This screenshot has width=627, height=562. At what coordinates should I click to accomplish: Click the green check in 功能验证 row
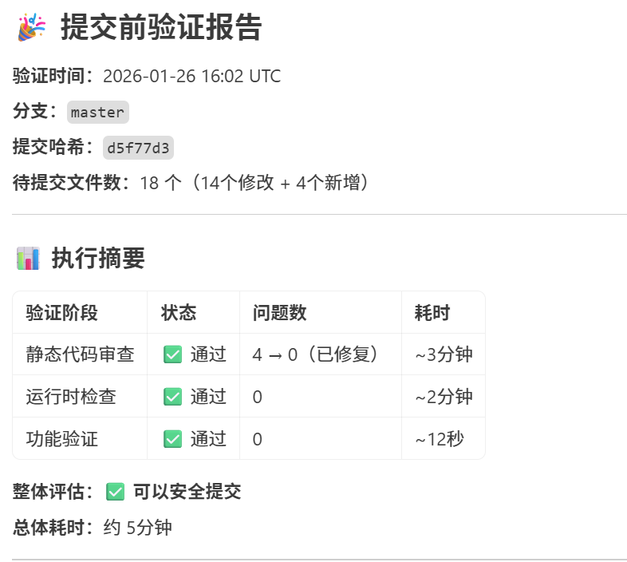[x=173, y=439]
